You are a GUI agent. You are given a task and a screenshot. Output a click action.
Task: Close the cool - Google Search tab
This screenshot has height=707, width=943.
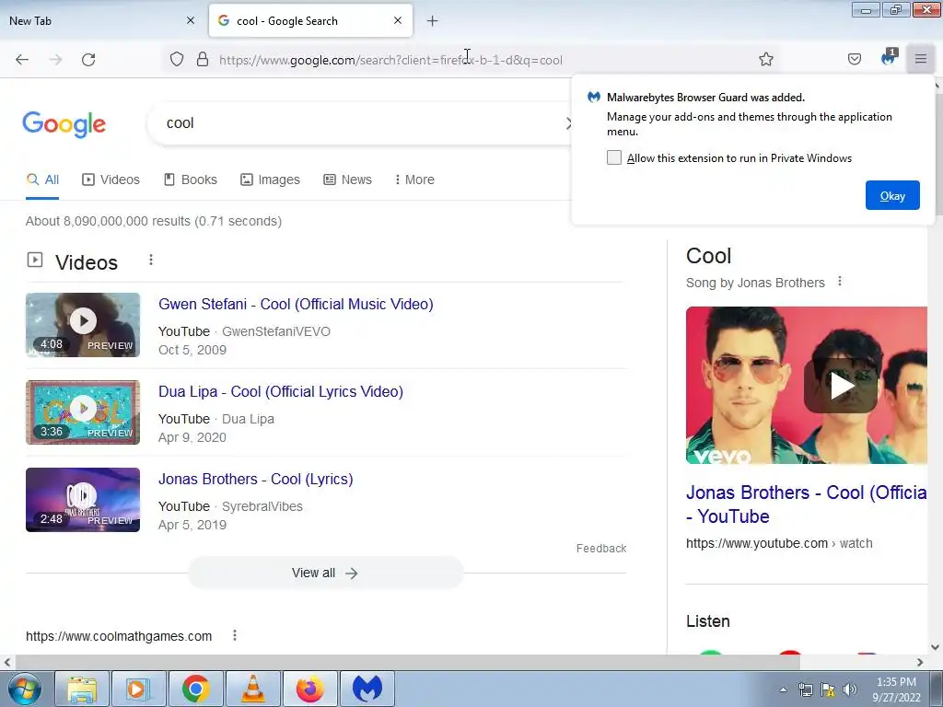398,20
